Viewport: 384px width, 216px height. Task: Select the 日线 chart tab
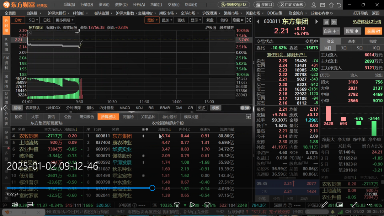click(47, 20)
